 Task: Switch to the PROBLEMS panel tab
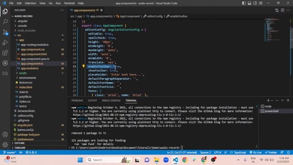click(77, 100)
